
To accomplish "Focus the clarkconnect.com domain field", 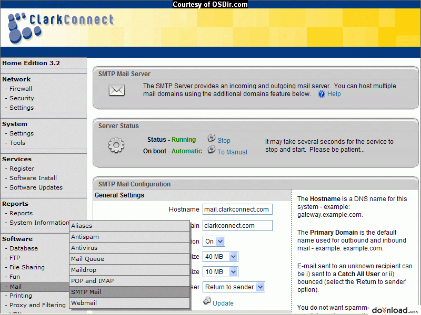I will point(237,226).
